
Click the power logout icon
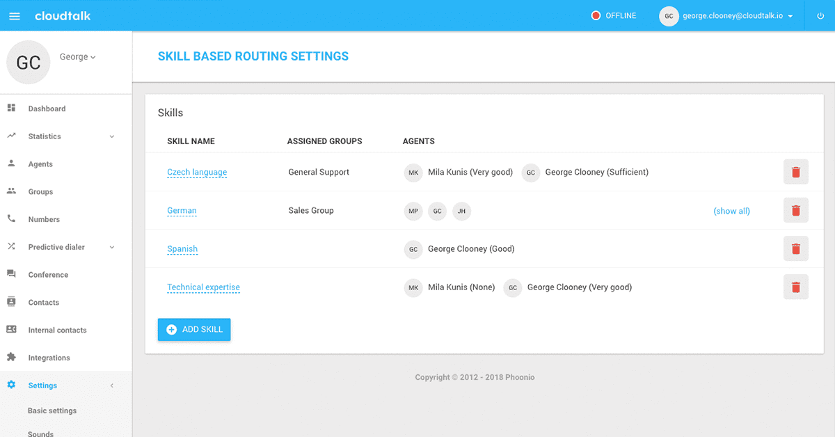click(x=820, y=16)
